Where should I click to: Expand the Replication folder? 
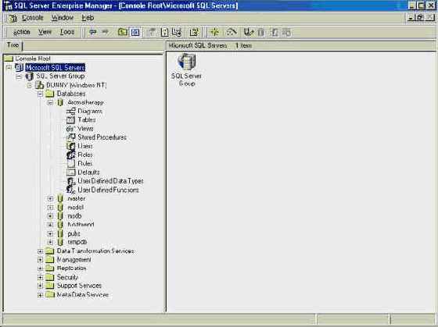tap(40, 268)
